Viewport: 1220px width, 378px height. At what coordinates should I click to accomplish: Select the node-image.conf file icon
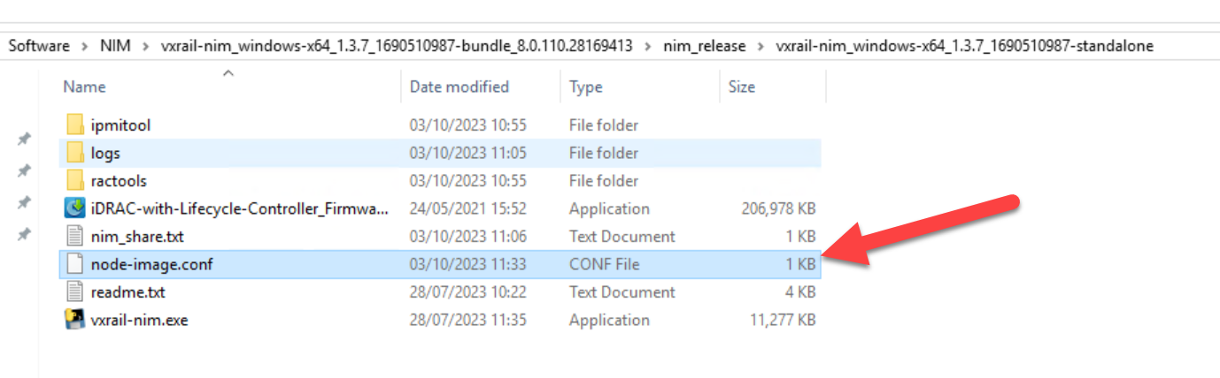click(x=75, y=264)
